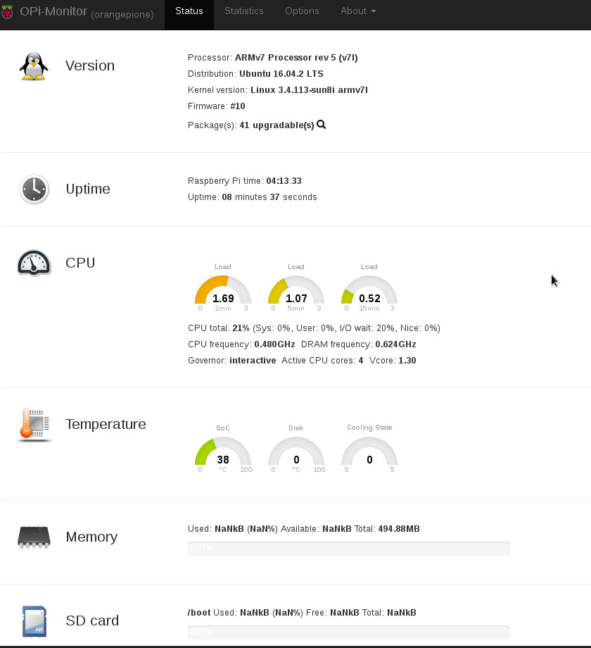Screen dimensions: 591x648
Task: Click the SD card usage bar
Action: coord(348,632)
